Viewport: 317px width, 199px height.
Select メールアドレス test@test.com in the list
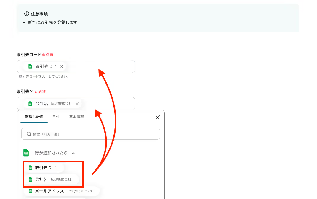[61, 191]
